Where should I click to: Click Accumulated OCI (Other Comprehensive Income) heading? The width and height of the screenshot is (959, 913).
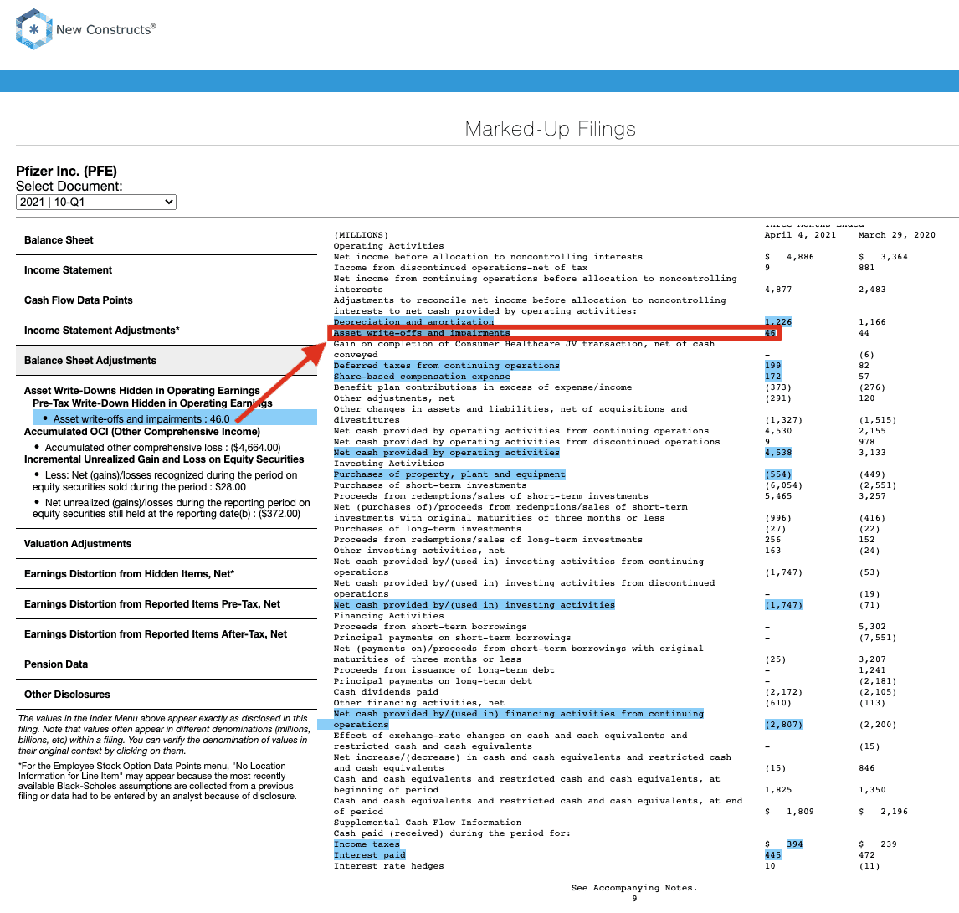tap(142, 432)
